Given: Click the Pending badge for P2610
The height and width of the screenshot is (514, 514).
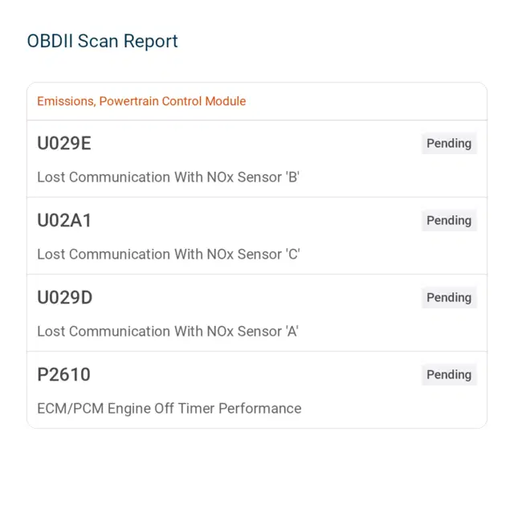Looking at the screenshot, I should 449,374.
